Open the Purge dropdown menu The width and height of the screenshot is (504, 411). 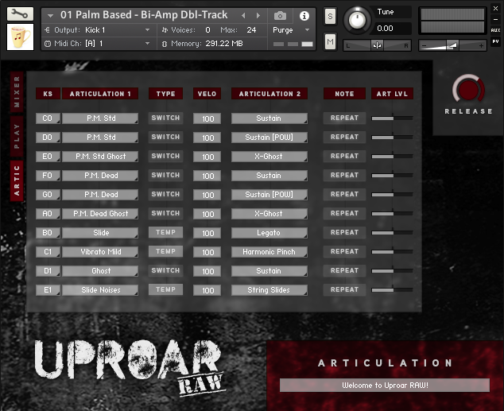tap(291, 30)
